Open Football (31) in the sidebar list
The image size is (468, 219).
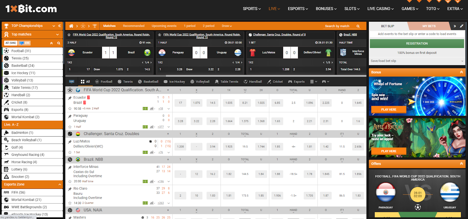click(32, 51)
